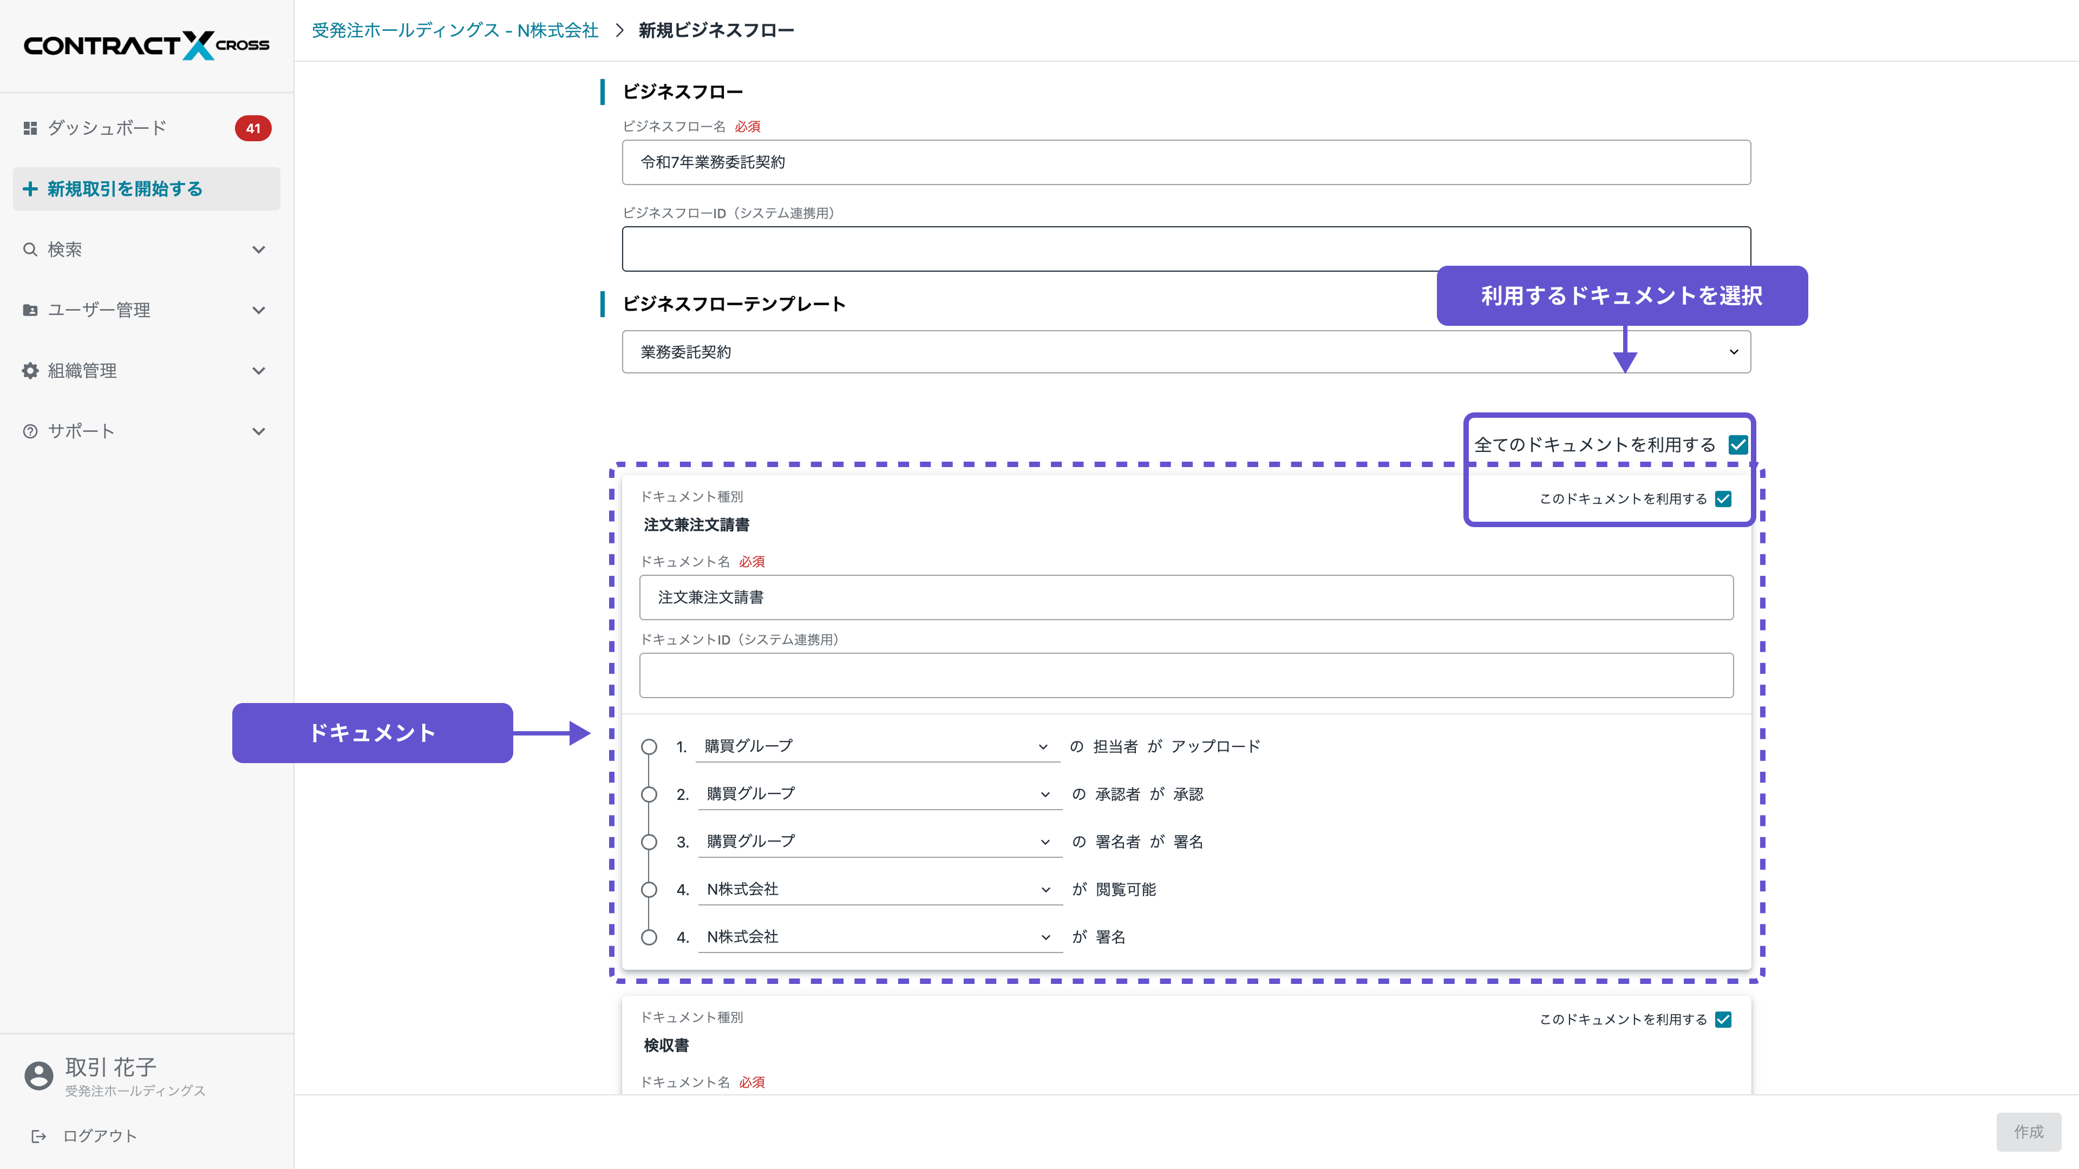Open the ビジネスフローテンプレート dropdown
Screen dimensions: 2079x1169
tap(1186, 352)
